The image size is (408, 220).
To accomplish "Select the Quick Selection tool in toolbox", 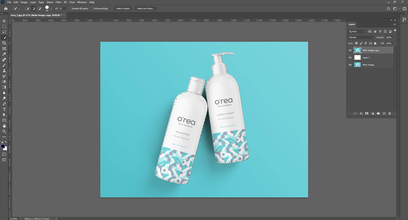I will [x=4, y=37].
